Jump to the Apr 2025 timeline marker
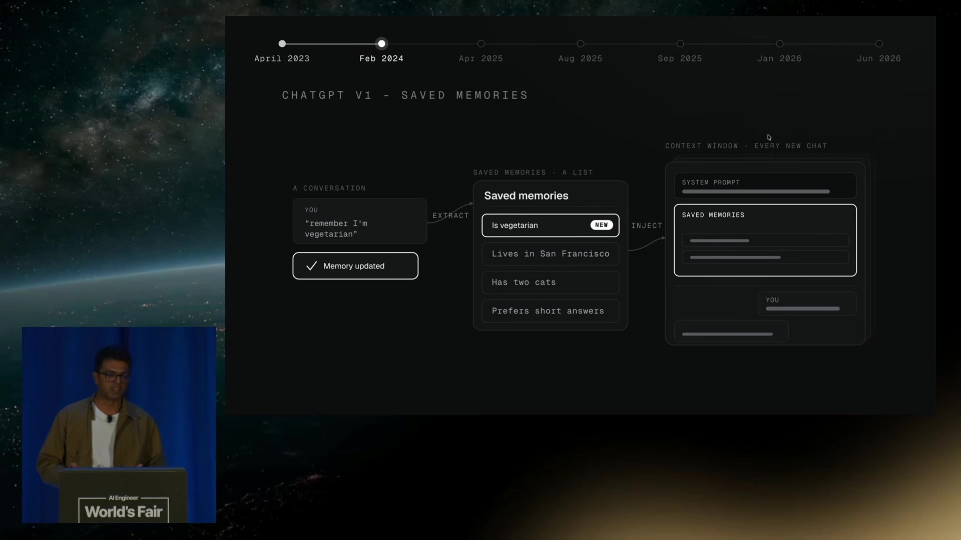 pyautogui.click(x=481, y=44)
